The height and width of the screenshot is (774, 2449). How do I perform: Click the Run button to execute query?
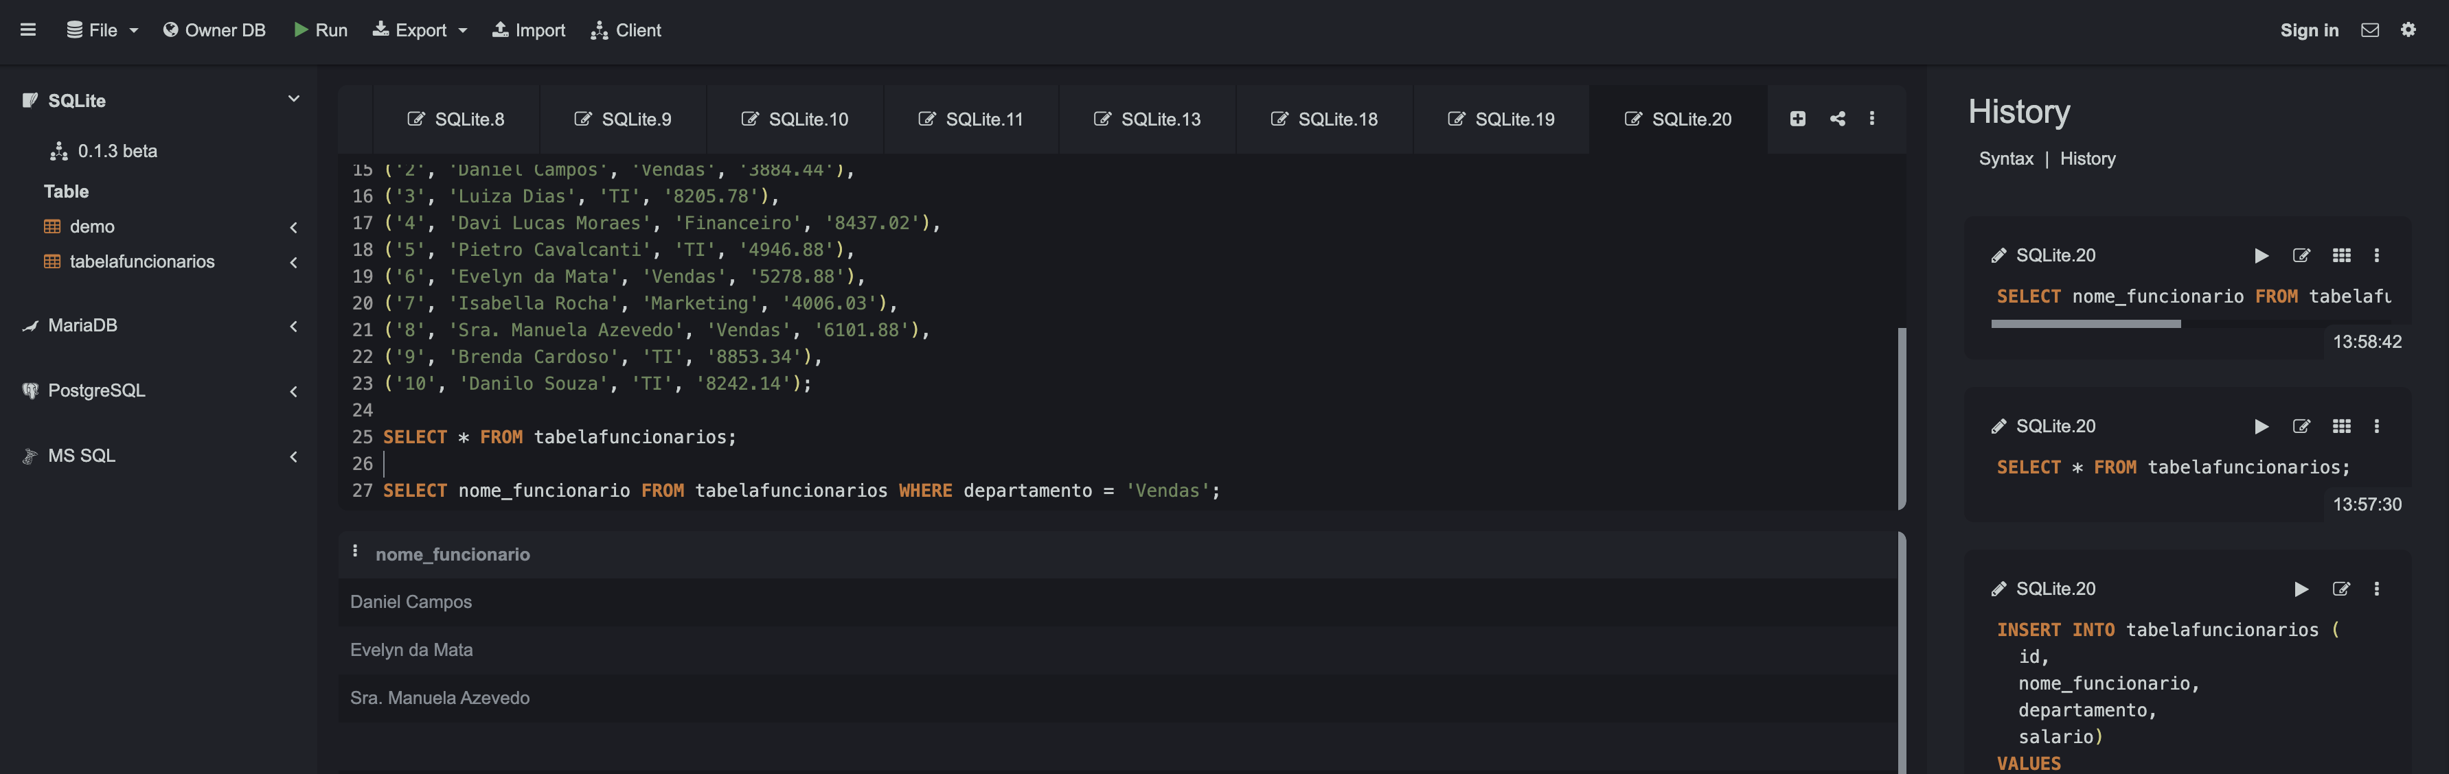coord(319,28)
